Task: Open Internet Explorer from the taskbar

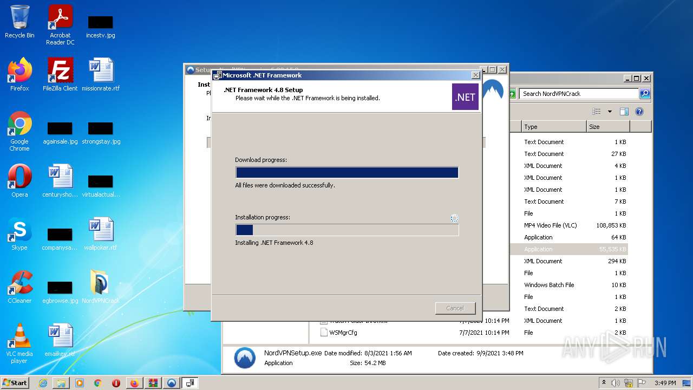Action: click(x=43, y=383)
